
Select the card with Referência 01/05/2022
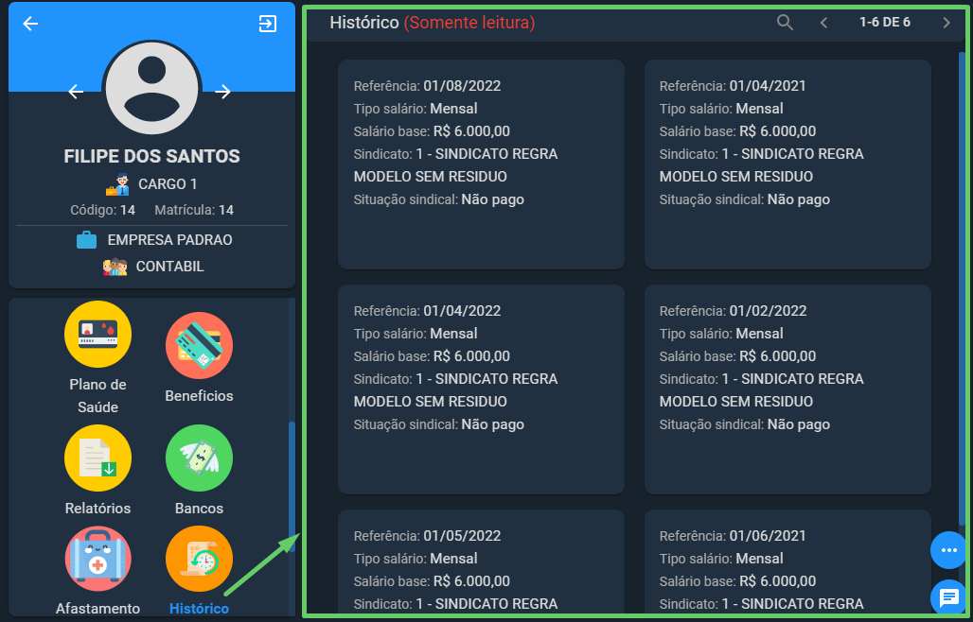481,562
